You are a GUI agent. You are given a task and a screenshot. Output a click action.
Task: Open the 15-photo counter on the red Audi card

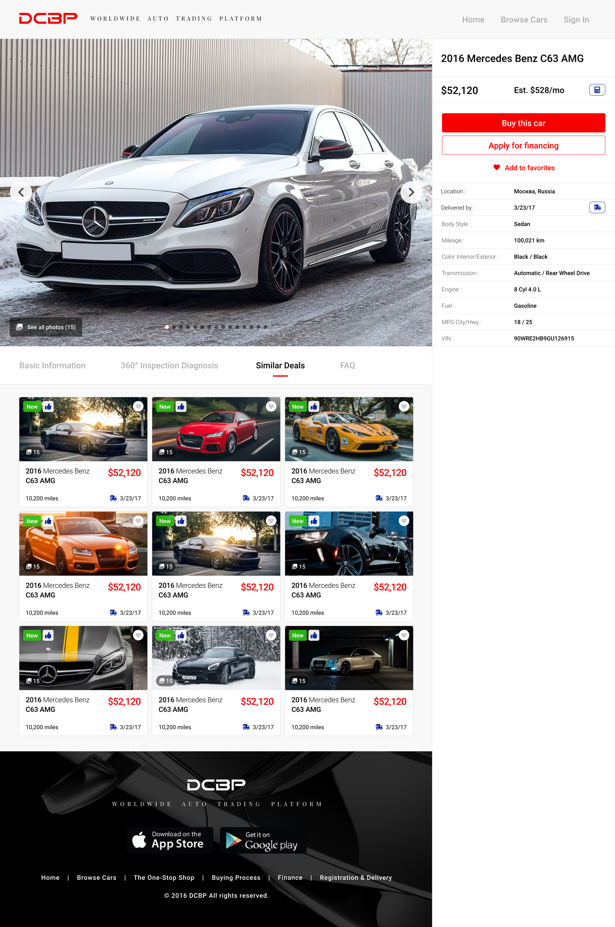tap(165, 452)
